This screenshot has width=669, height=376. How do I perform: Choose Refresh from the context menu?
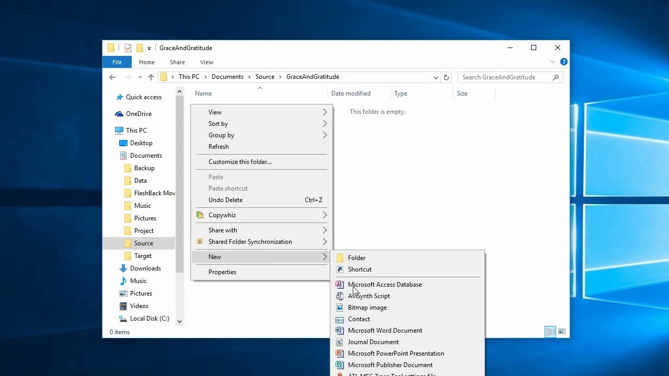pyautogui.click(x=261, y=147)
